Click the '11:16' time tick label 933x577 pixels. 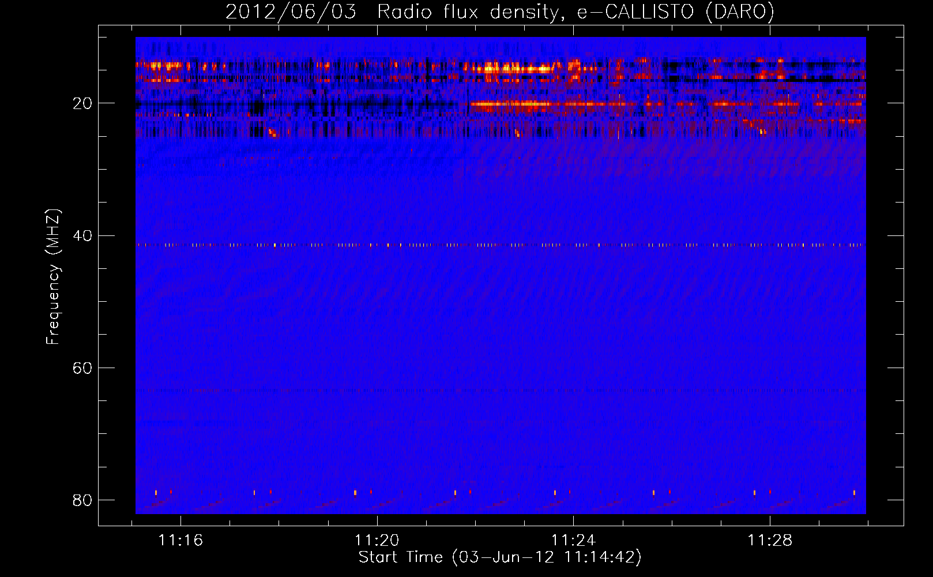pos(180,541)
